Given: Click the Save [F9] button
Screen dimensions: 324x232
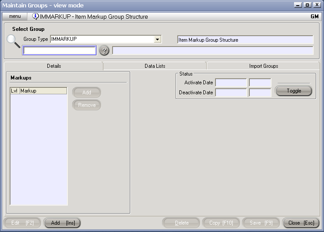Looking at the screenshot, I should (x=261, y=223).
